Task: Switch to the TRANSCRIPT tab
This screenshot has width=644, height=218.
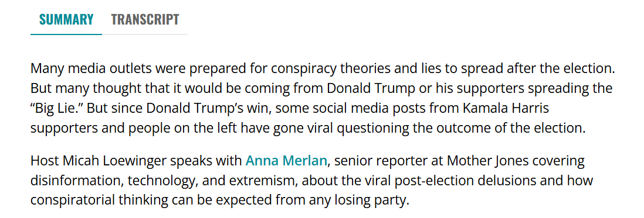Action: (x=145, y=19)
